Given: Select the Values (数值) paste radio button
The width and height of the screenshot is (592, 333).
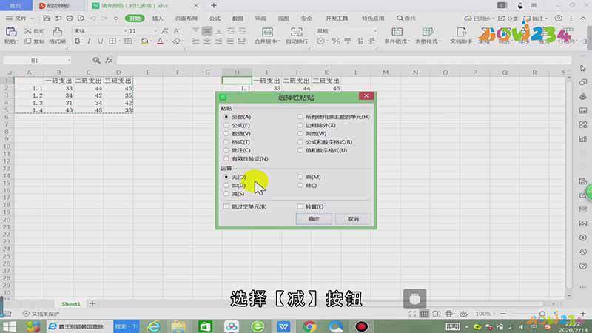Looking at the screenshot, I should tap(226, 134).
